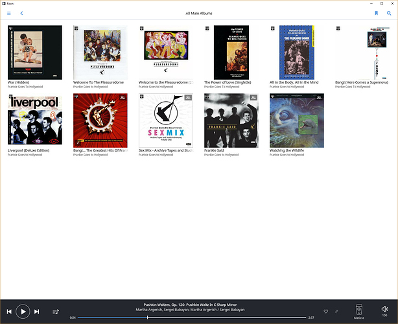
Task: Click library badge on Bang! (Here Comes a Supernova)
Action: tap(338, 29)
